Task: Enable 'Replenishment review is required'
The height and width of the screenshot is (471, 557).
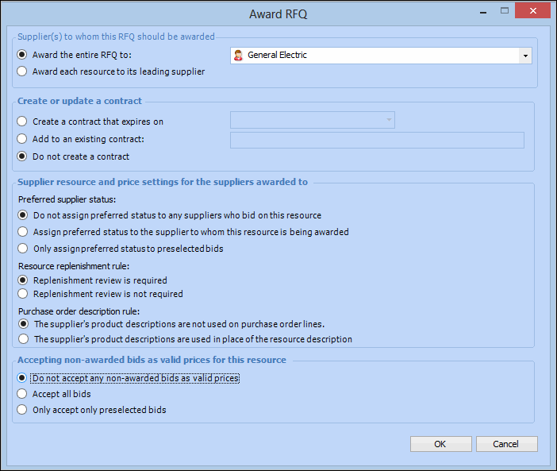Action: 22,280
